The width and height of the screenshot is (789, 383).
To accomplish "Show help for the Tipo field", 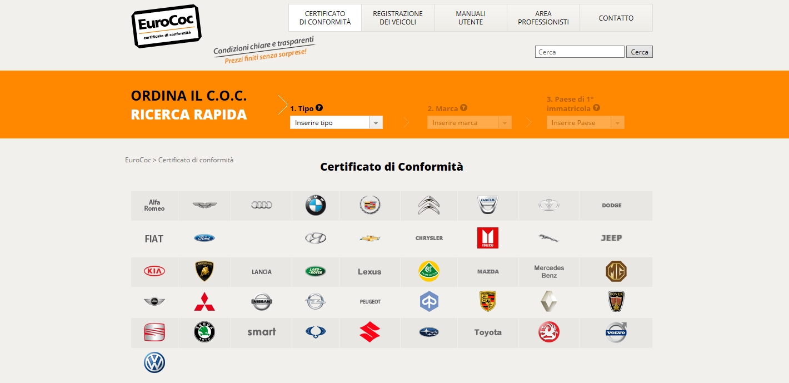I will [319, 108].
